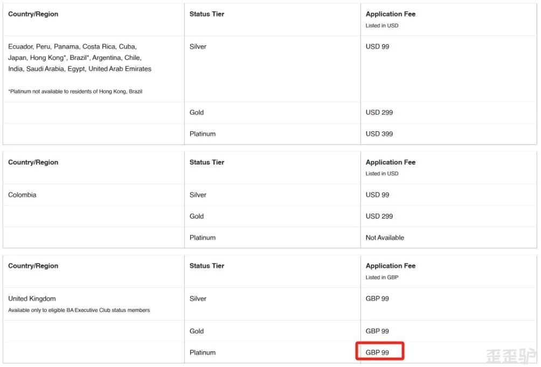Click "GBP 99" in the UK Silver row
This screenshot has height=367, width=541.
coord(377,299)
